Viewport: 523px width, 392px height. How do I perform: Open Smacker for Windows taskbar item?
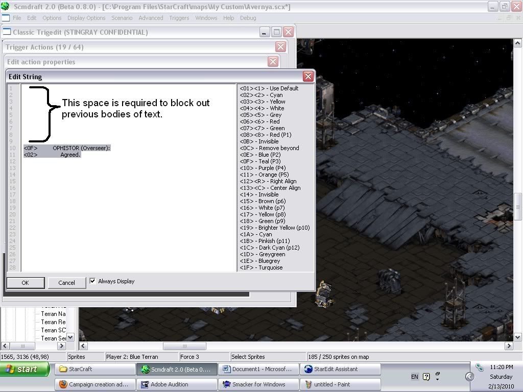point(258,384)
